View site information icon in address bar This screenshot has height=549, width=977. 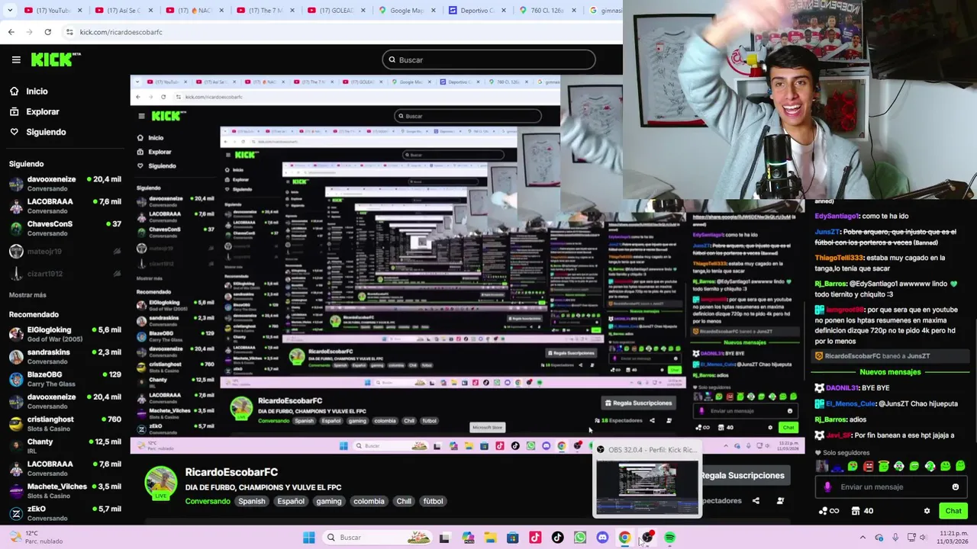69,32
